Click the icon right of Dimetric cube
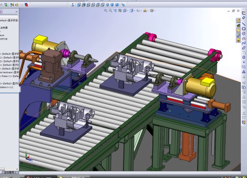The width and height of the screenshot is (247, 178). point(123,5)
